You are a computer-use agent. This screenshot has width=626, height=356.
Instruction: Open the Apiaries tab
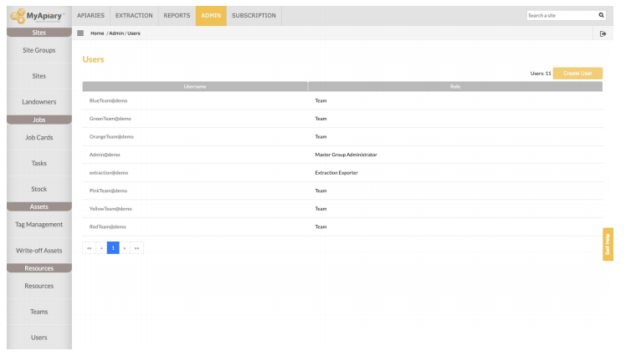[x=90, y=16]
